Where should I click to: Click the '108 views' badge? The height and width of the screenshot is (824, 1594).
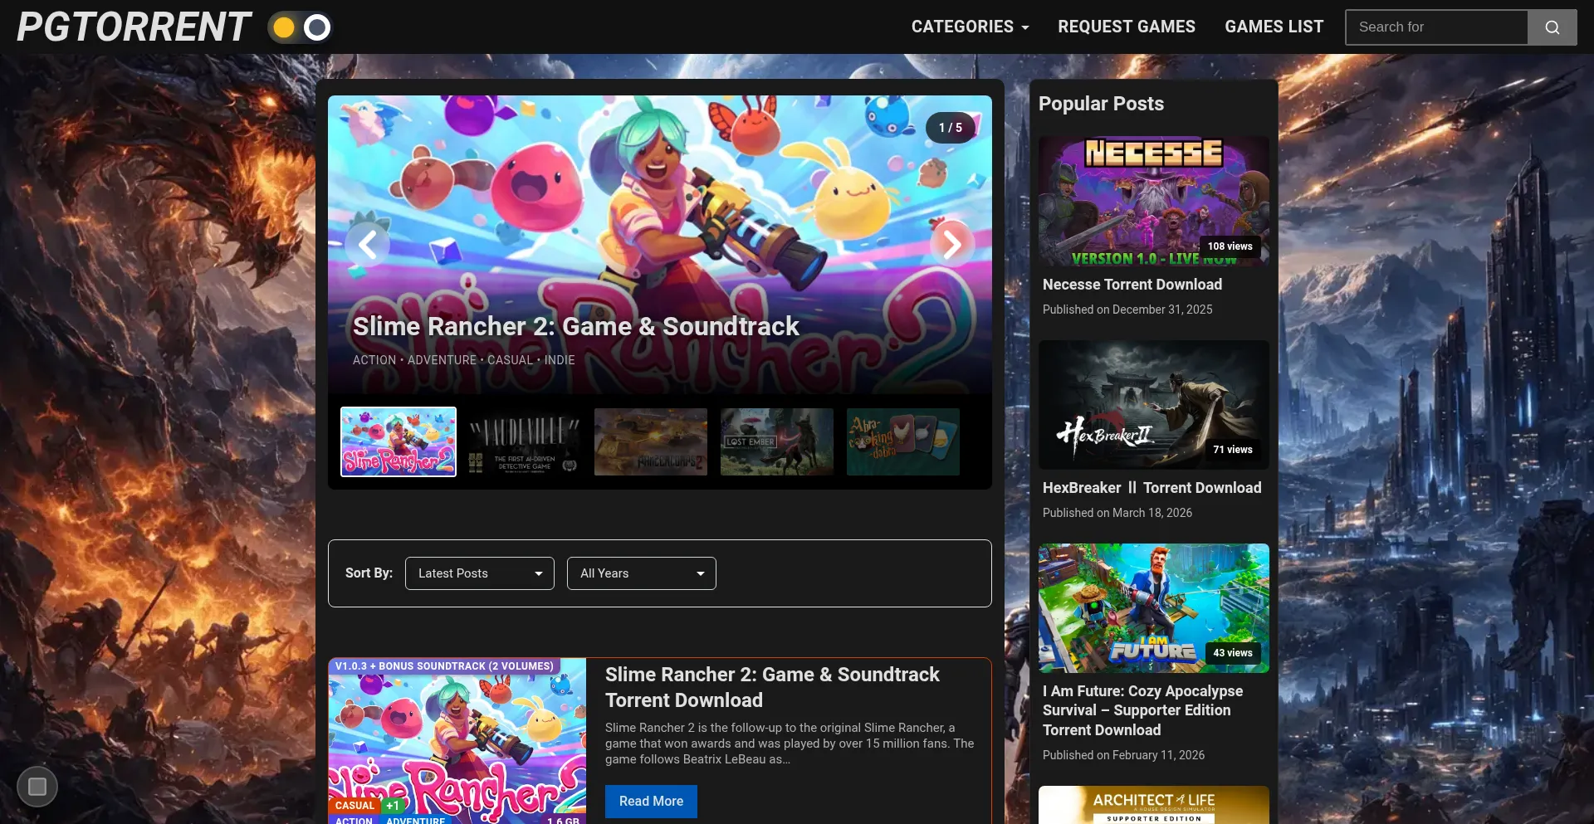(1230, 246)
